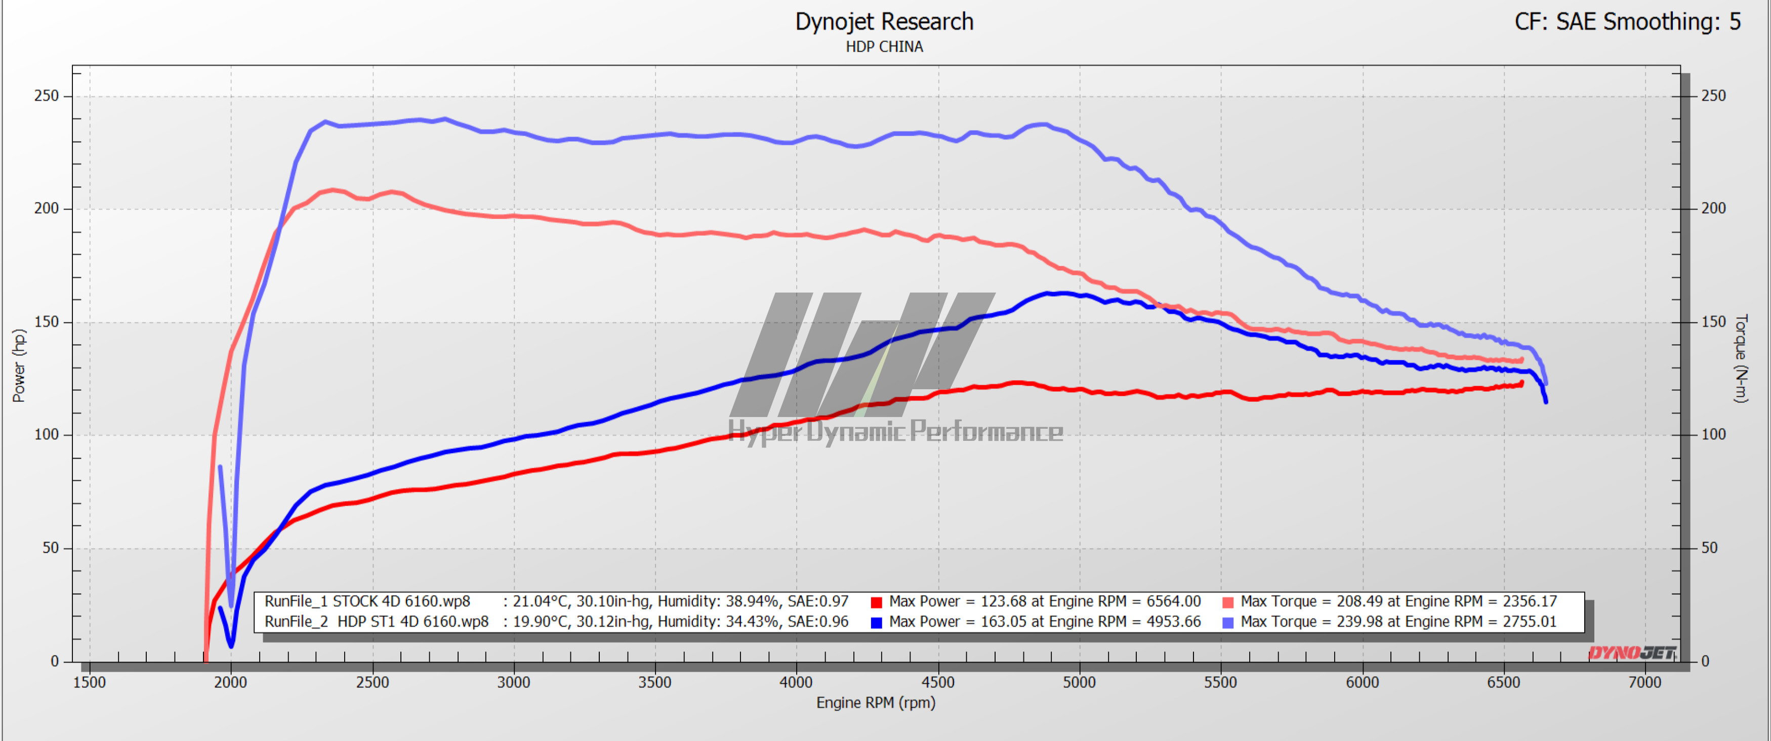
Task: Click the 'HDP CHINA' subtitle
Action: click(x=884, y=47)
